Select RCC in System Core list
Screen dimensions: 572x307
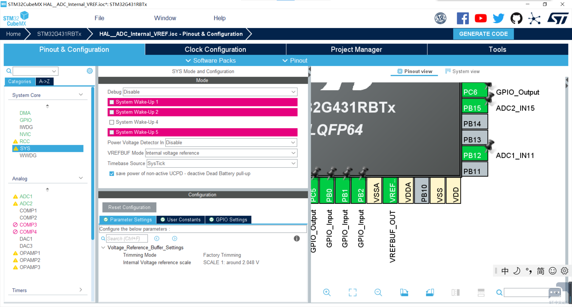pos(24,141)
